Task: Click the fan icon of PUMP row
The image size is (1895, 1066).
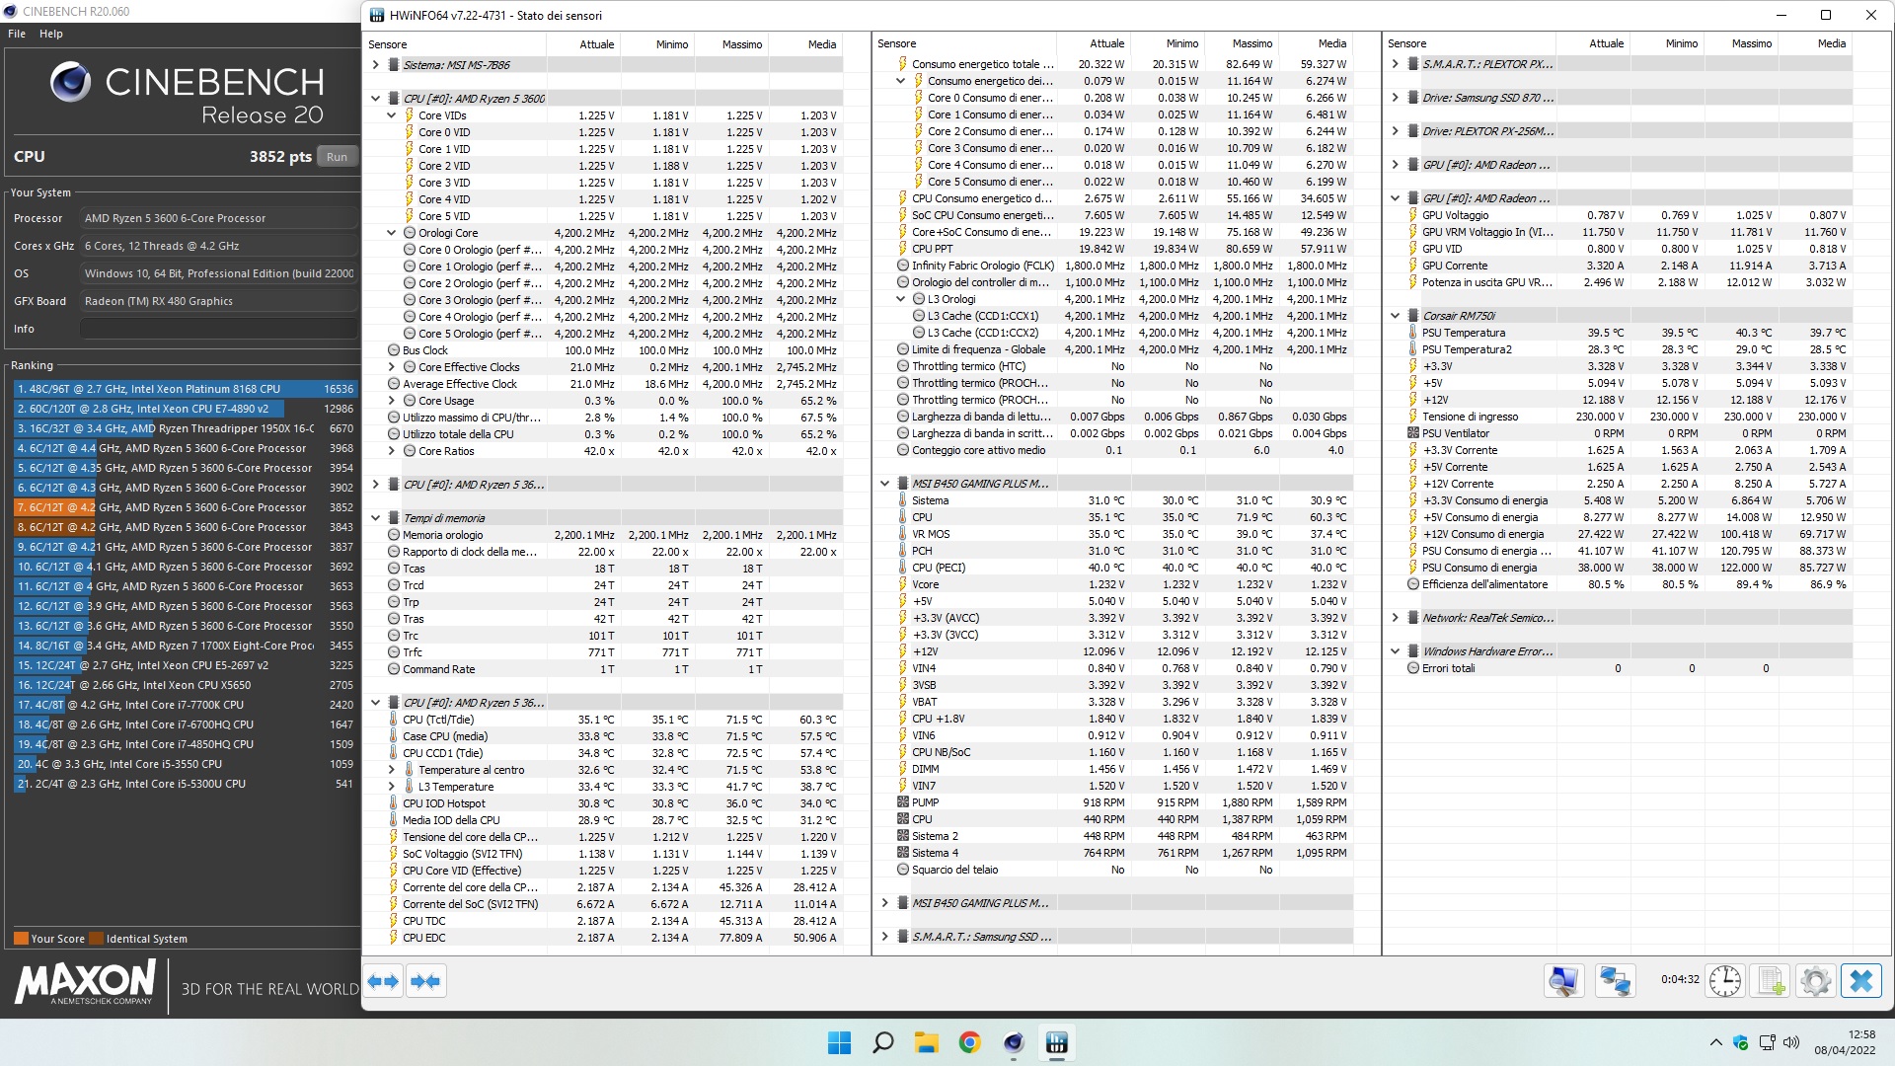Action: click(x=902, y=802)
